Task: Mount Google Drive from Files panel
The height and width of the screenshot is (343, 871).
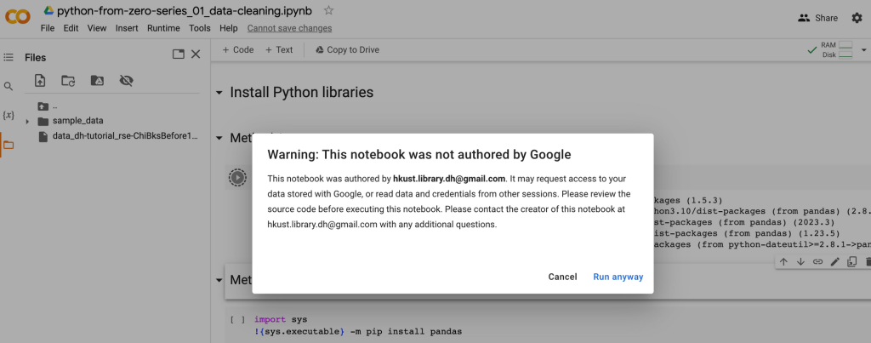Action: tap(97, 81)
